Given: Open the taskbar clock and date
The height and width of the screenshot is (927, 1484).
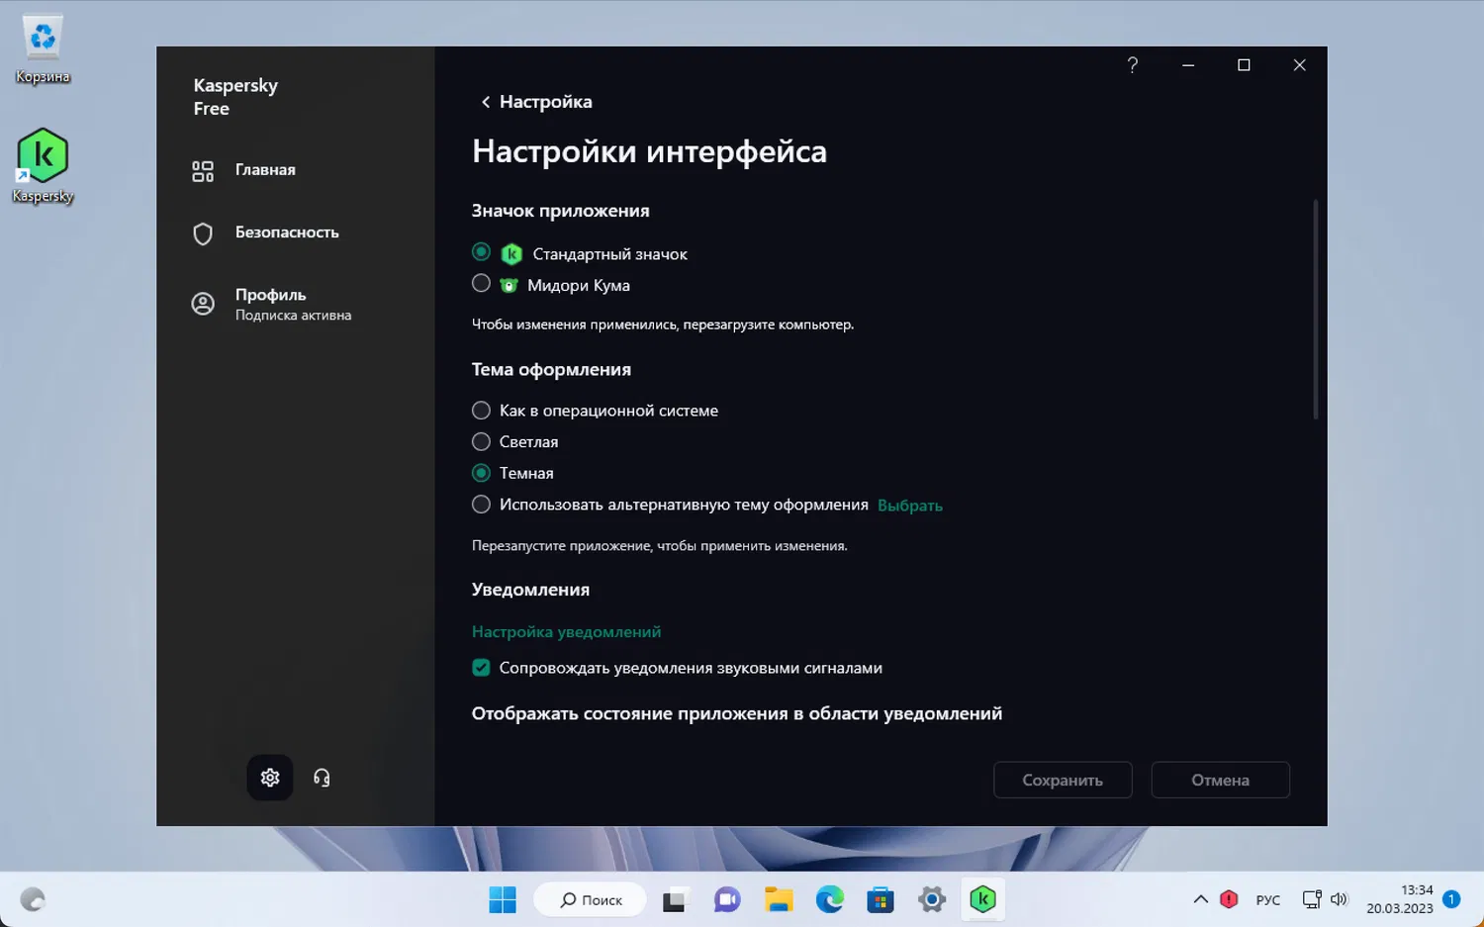Looking at the screenshot, I should (x=1400, y=899).
